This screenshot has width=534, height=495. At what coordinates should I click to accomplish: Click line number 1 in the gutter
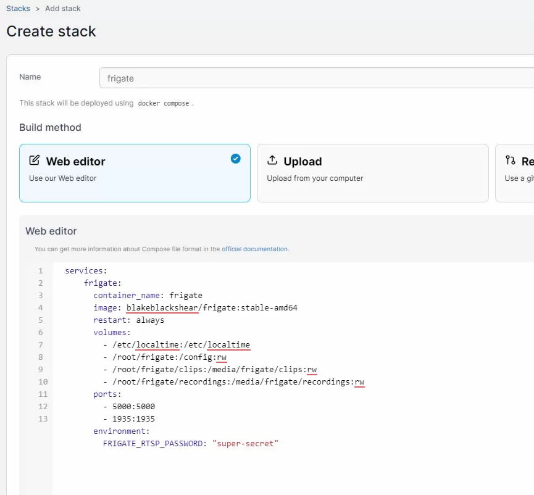click(41, 271)
